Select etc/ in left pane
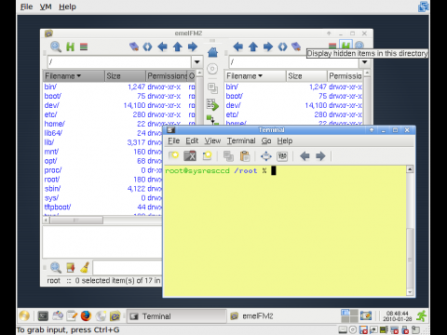447x335 pixels. [x=50, y=114]
